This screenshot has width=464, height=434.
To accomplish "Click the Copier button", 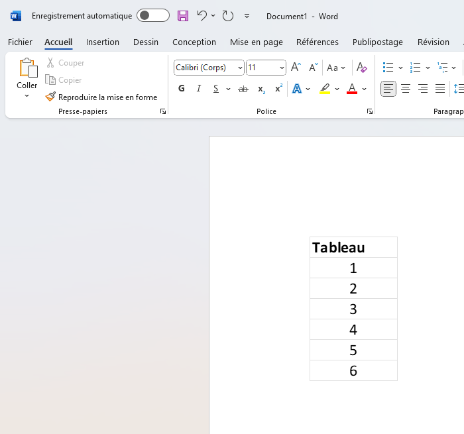I will [64, 80].
